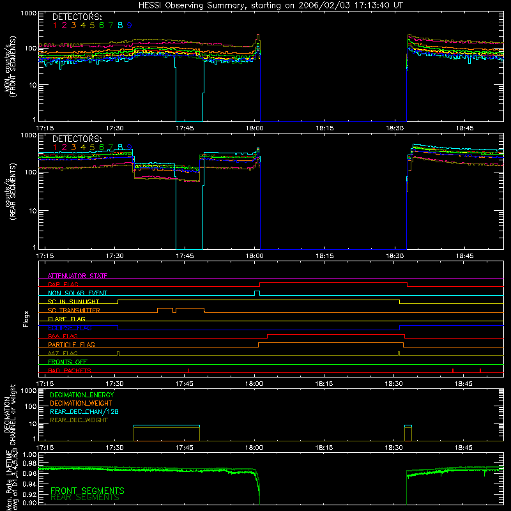Click pink detector 2 in front segments legend
The image size is (511, 511).
click(65, 26)
